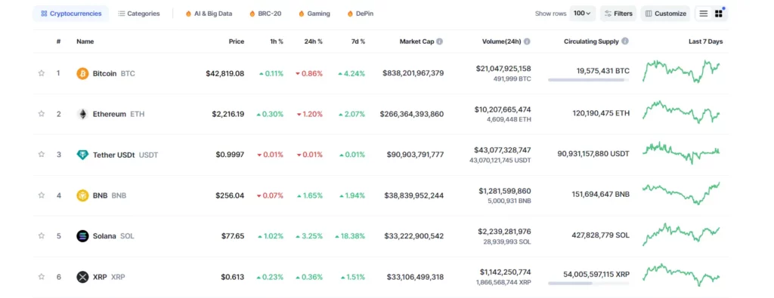Click the XRP black logo icon
The height and width of the screenshot is (298, 774).
[82, 277]
